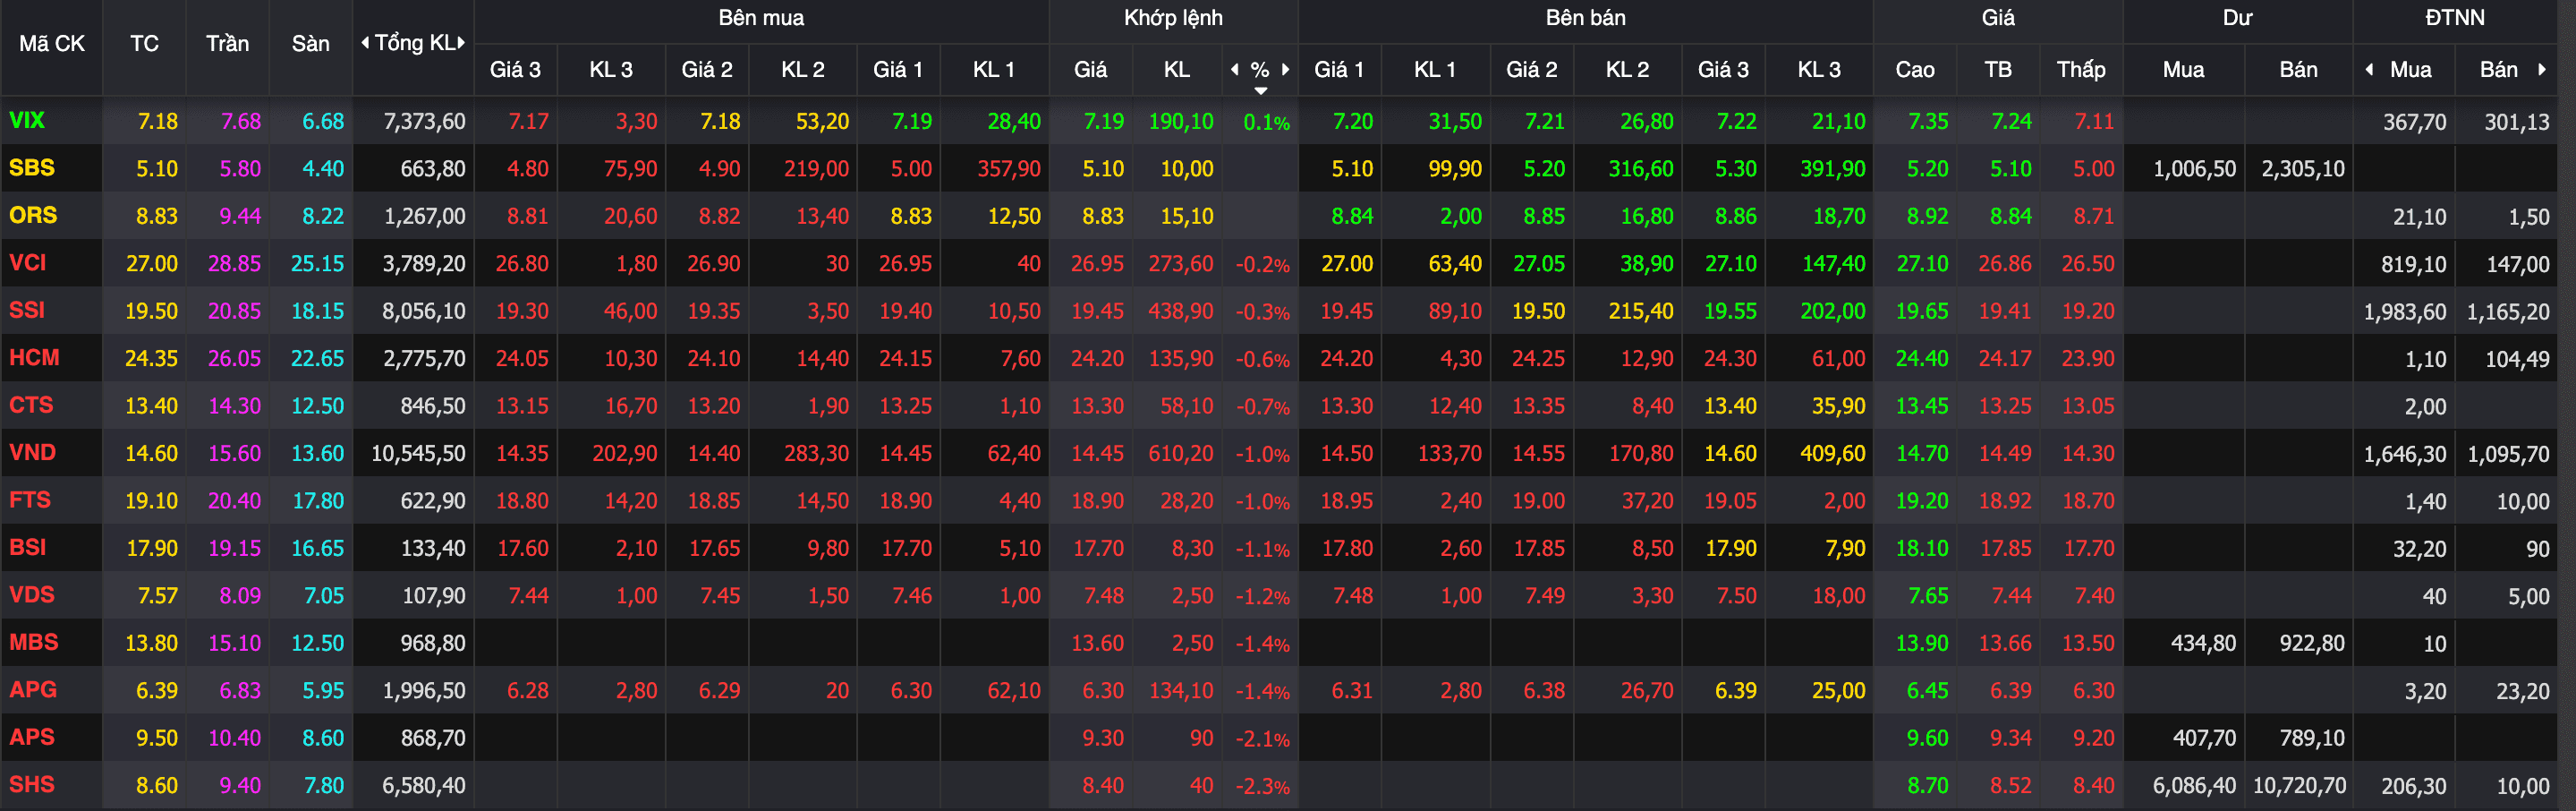Click SSI total volume 8,056,10
The height and width of the screenshot is (811, 2576).
[424, 311]
